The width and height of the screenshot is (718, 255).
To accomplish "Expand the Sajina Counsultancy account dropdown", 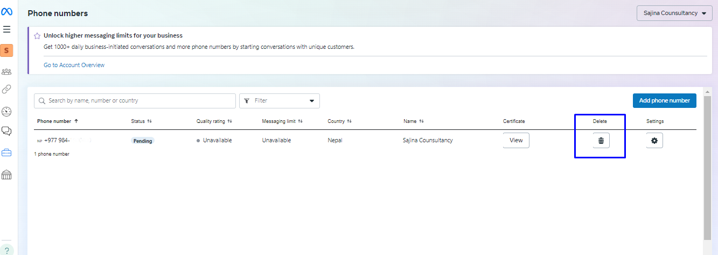I will coord(674,13).
